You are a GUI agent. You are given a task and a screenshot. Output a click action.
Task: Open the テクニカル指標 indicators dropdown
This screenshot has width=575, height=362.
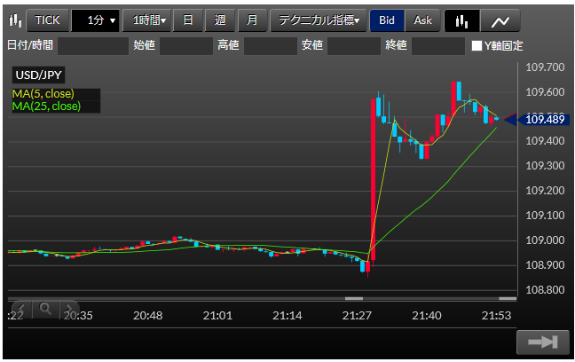point(319,20)
